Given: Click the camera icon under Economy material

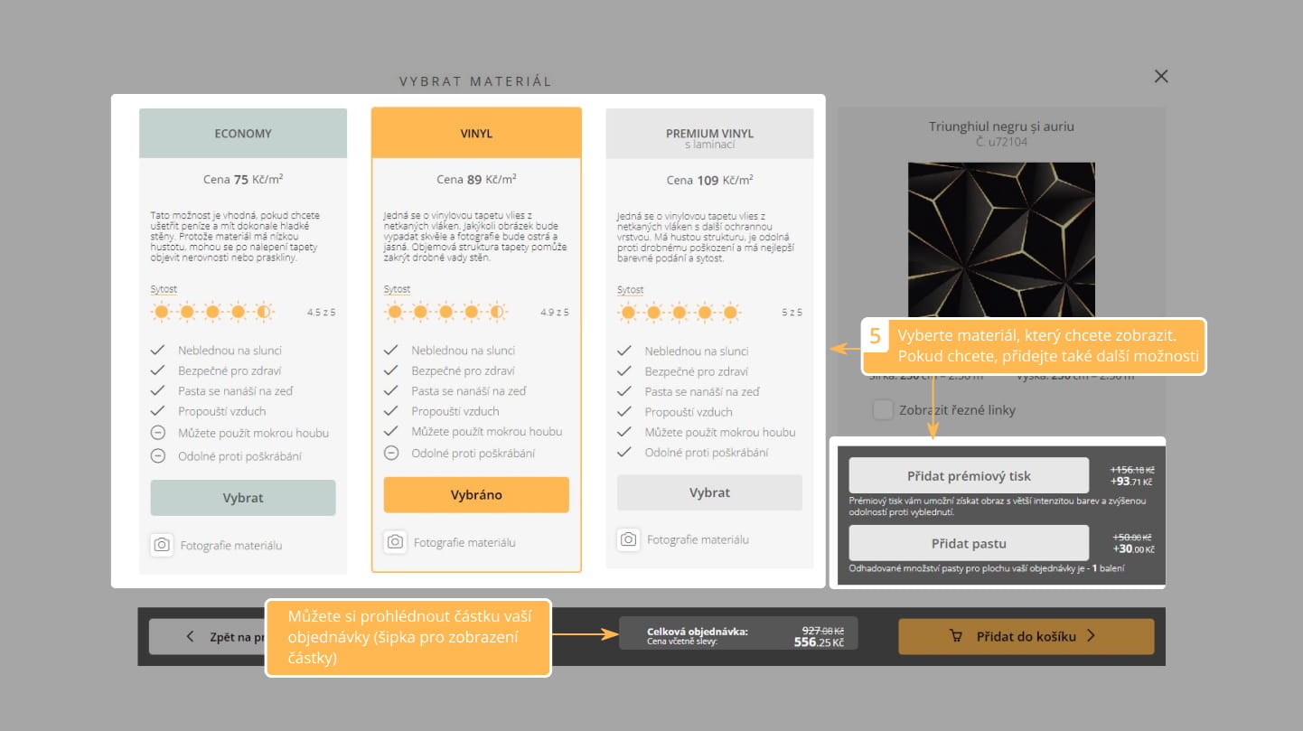Looking at the screenshot, I should coord(162,545).
